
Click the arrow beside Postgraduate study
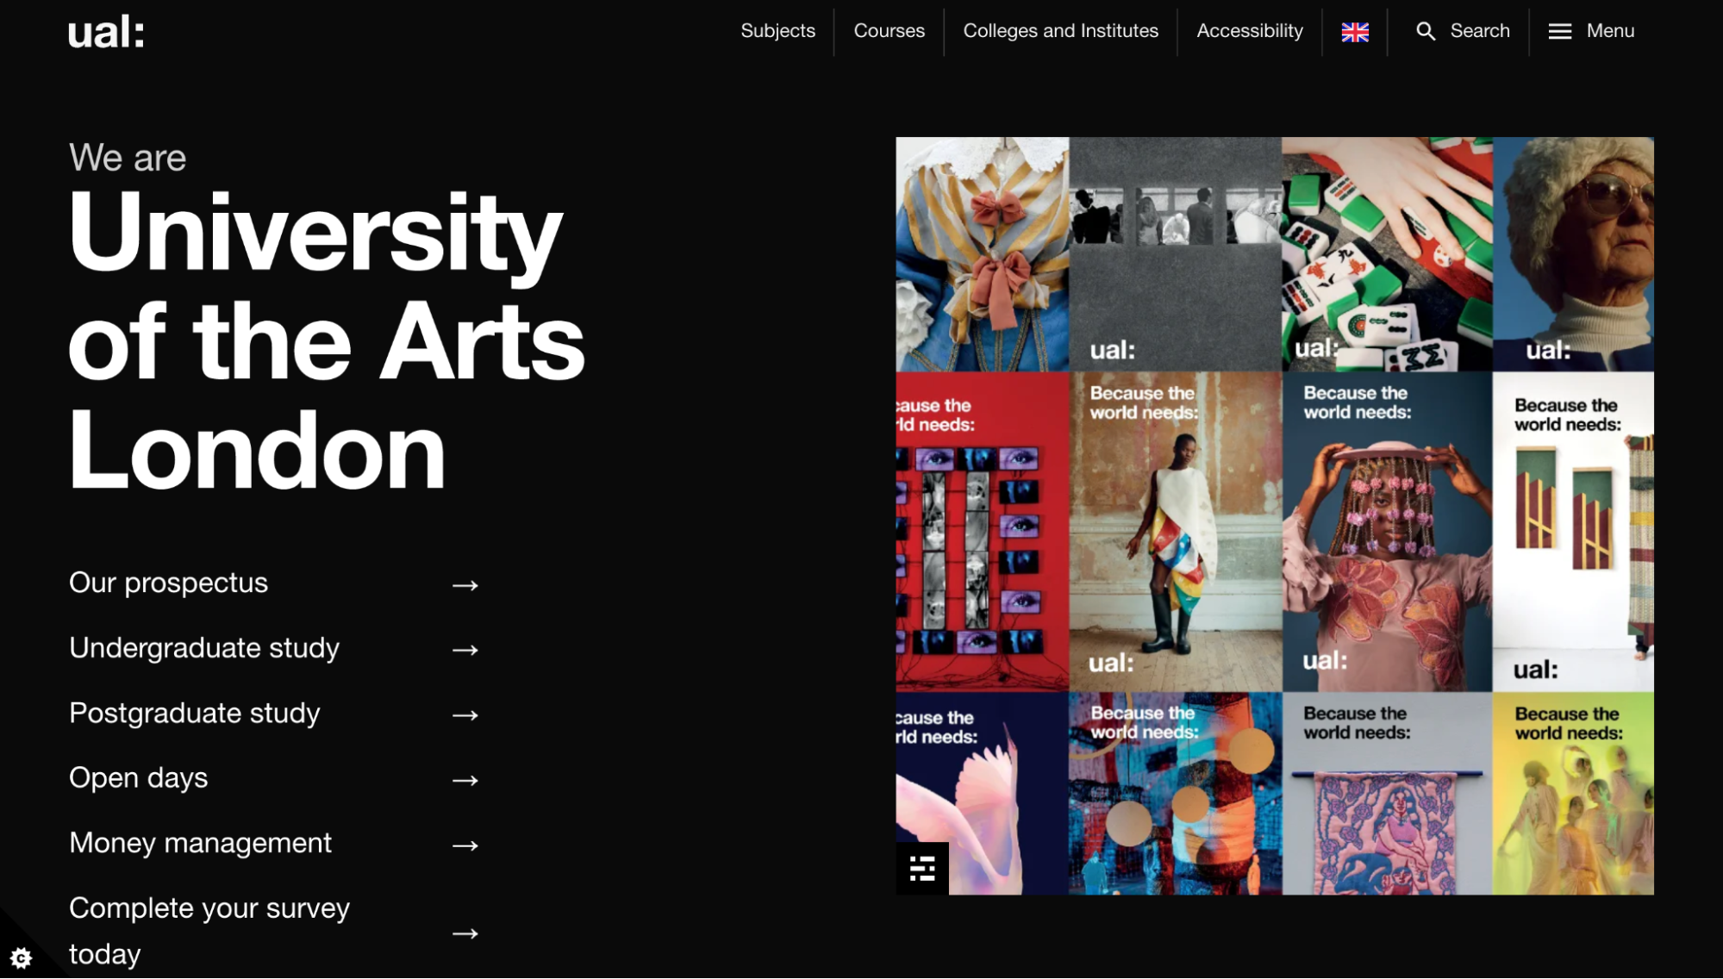click(467, 715)
